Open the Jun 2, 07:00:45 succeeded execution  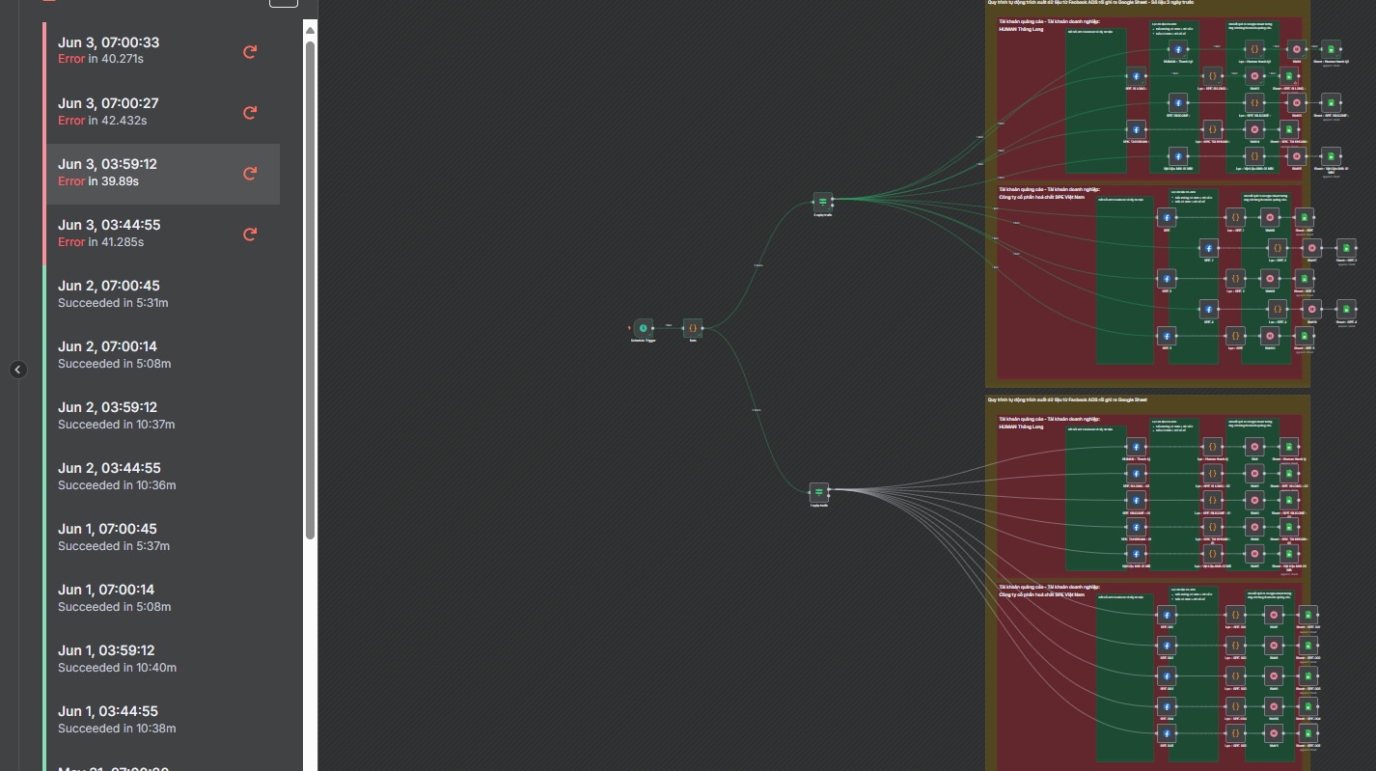click(x=162, y=294)
